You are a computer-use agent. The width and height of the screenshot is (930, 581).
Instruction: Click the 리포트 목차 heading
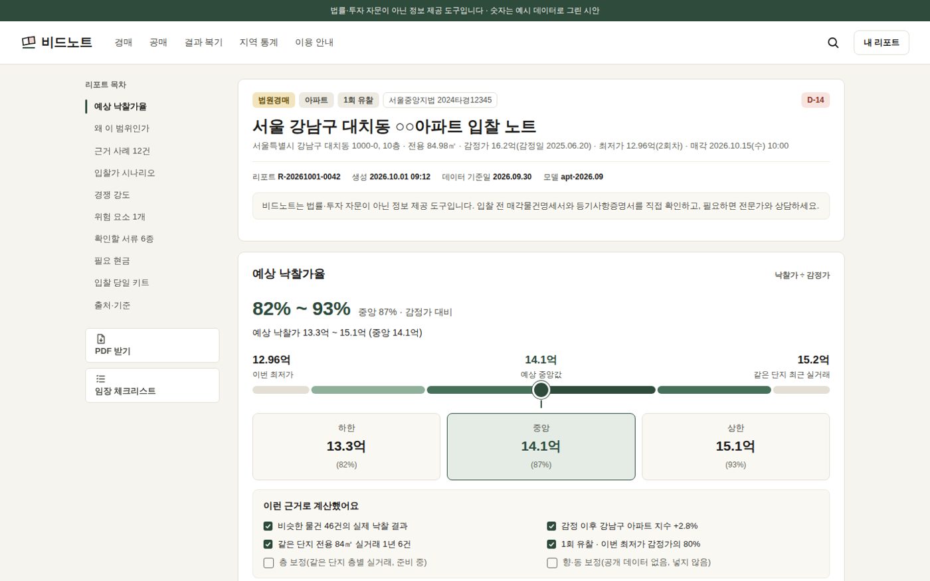coord(106,84)
